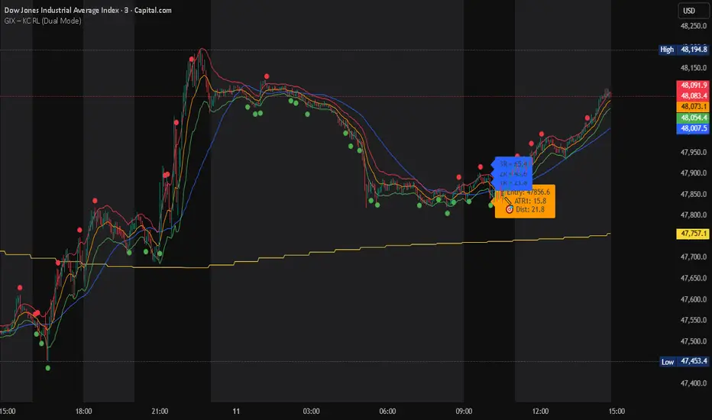The image size is (712, 420).
Task: Select the orange 48,073.1 price tag
Action: pos(693,107)
